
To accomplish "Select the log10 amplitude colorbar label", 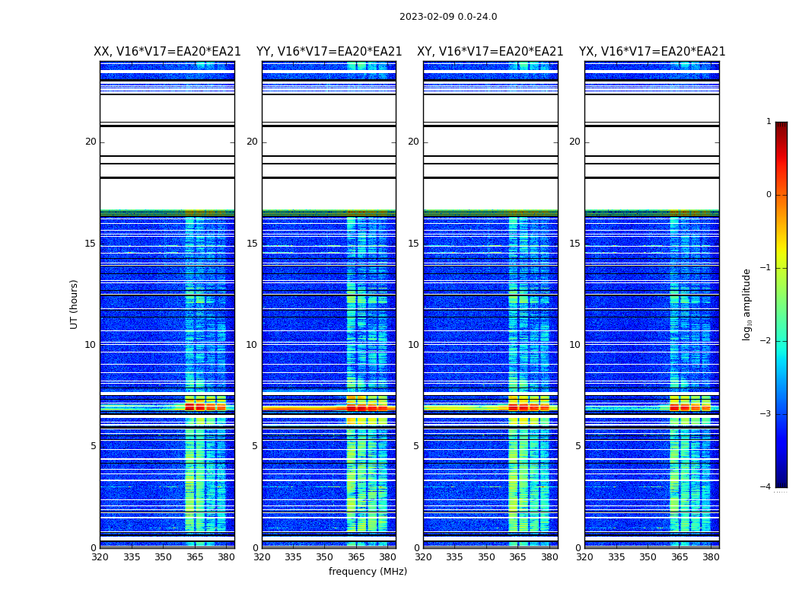I will (x=747, y=304).
